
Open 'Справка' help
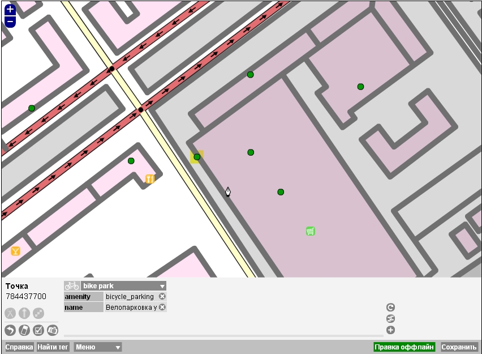point(19,347)
